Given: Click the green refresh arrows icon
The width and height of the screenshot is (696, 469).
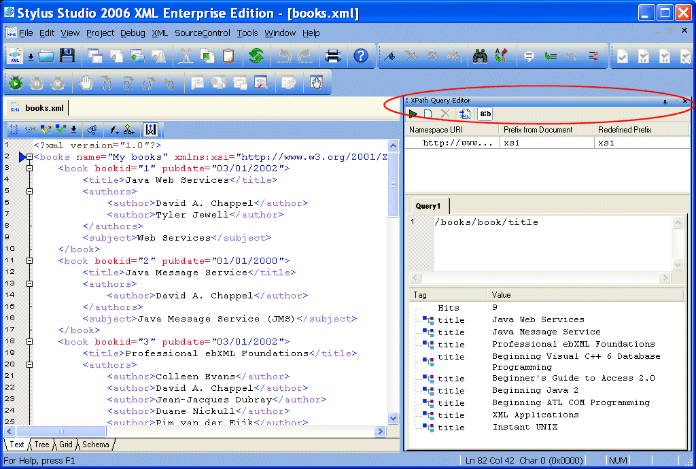Looking at the screenshot, I should [256, 56].
